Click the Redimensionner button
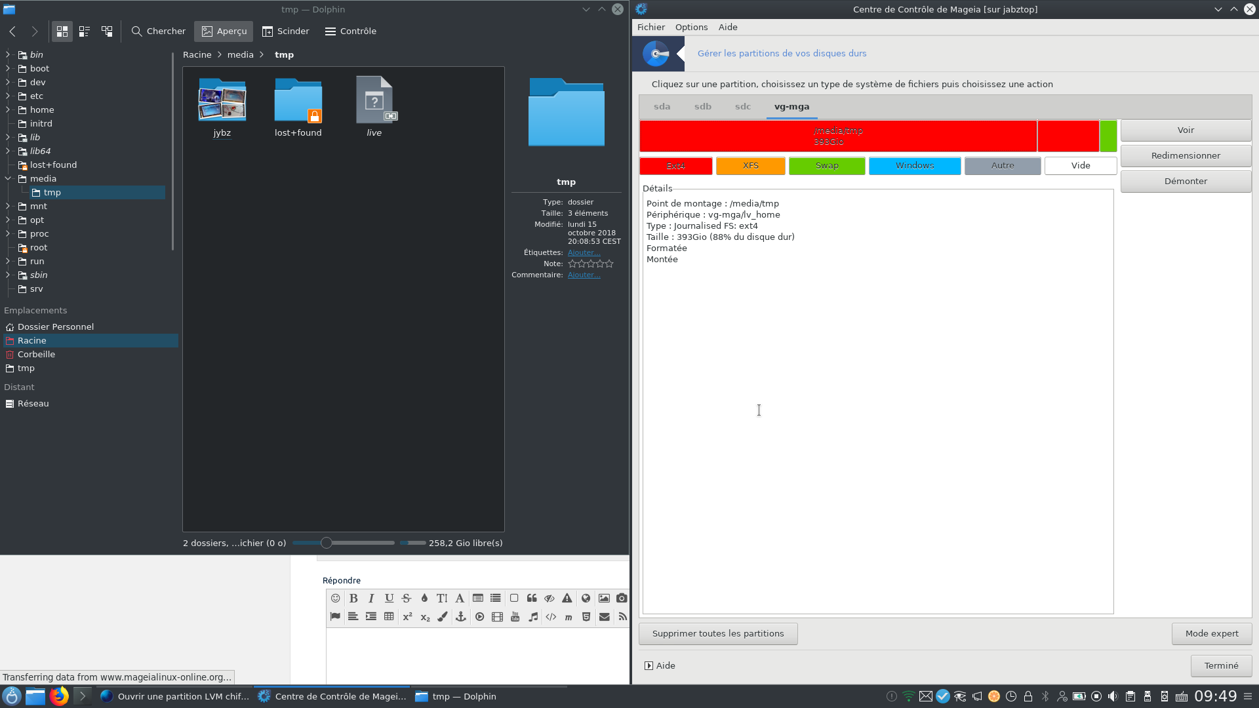Image resolution: width=1259 pixels, height=708 pixels. tap(1185, 155)
